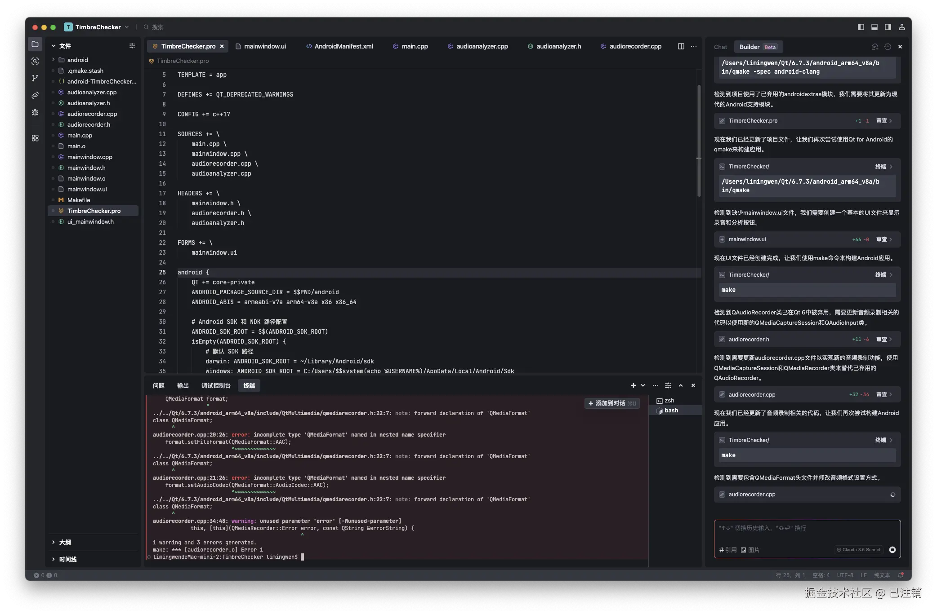Toggle the bottom panel visibility
Viewport: 937px width, 614px height.
click(x=875, y=27)
